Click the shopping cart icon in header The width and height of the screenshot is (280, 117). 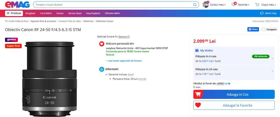[x=257, y=5]
